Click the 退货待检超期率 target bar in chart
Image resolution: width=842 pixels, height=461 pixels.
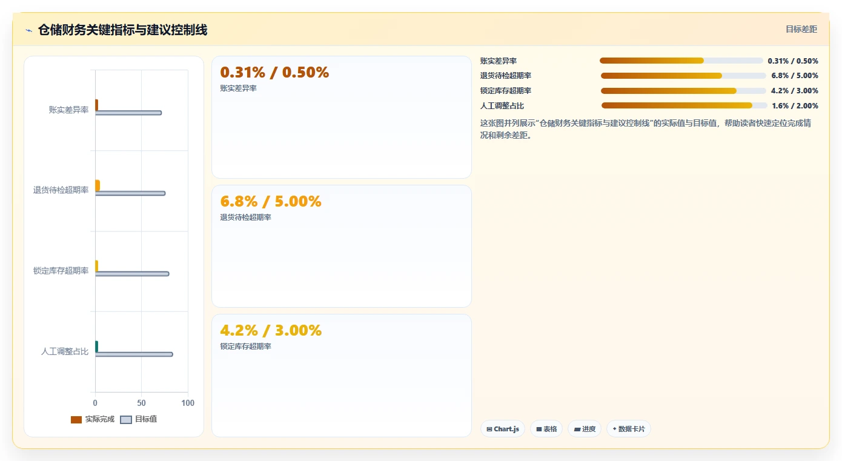pyautogui.click(x=130, y=193)
